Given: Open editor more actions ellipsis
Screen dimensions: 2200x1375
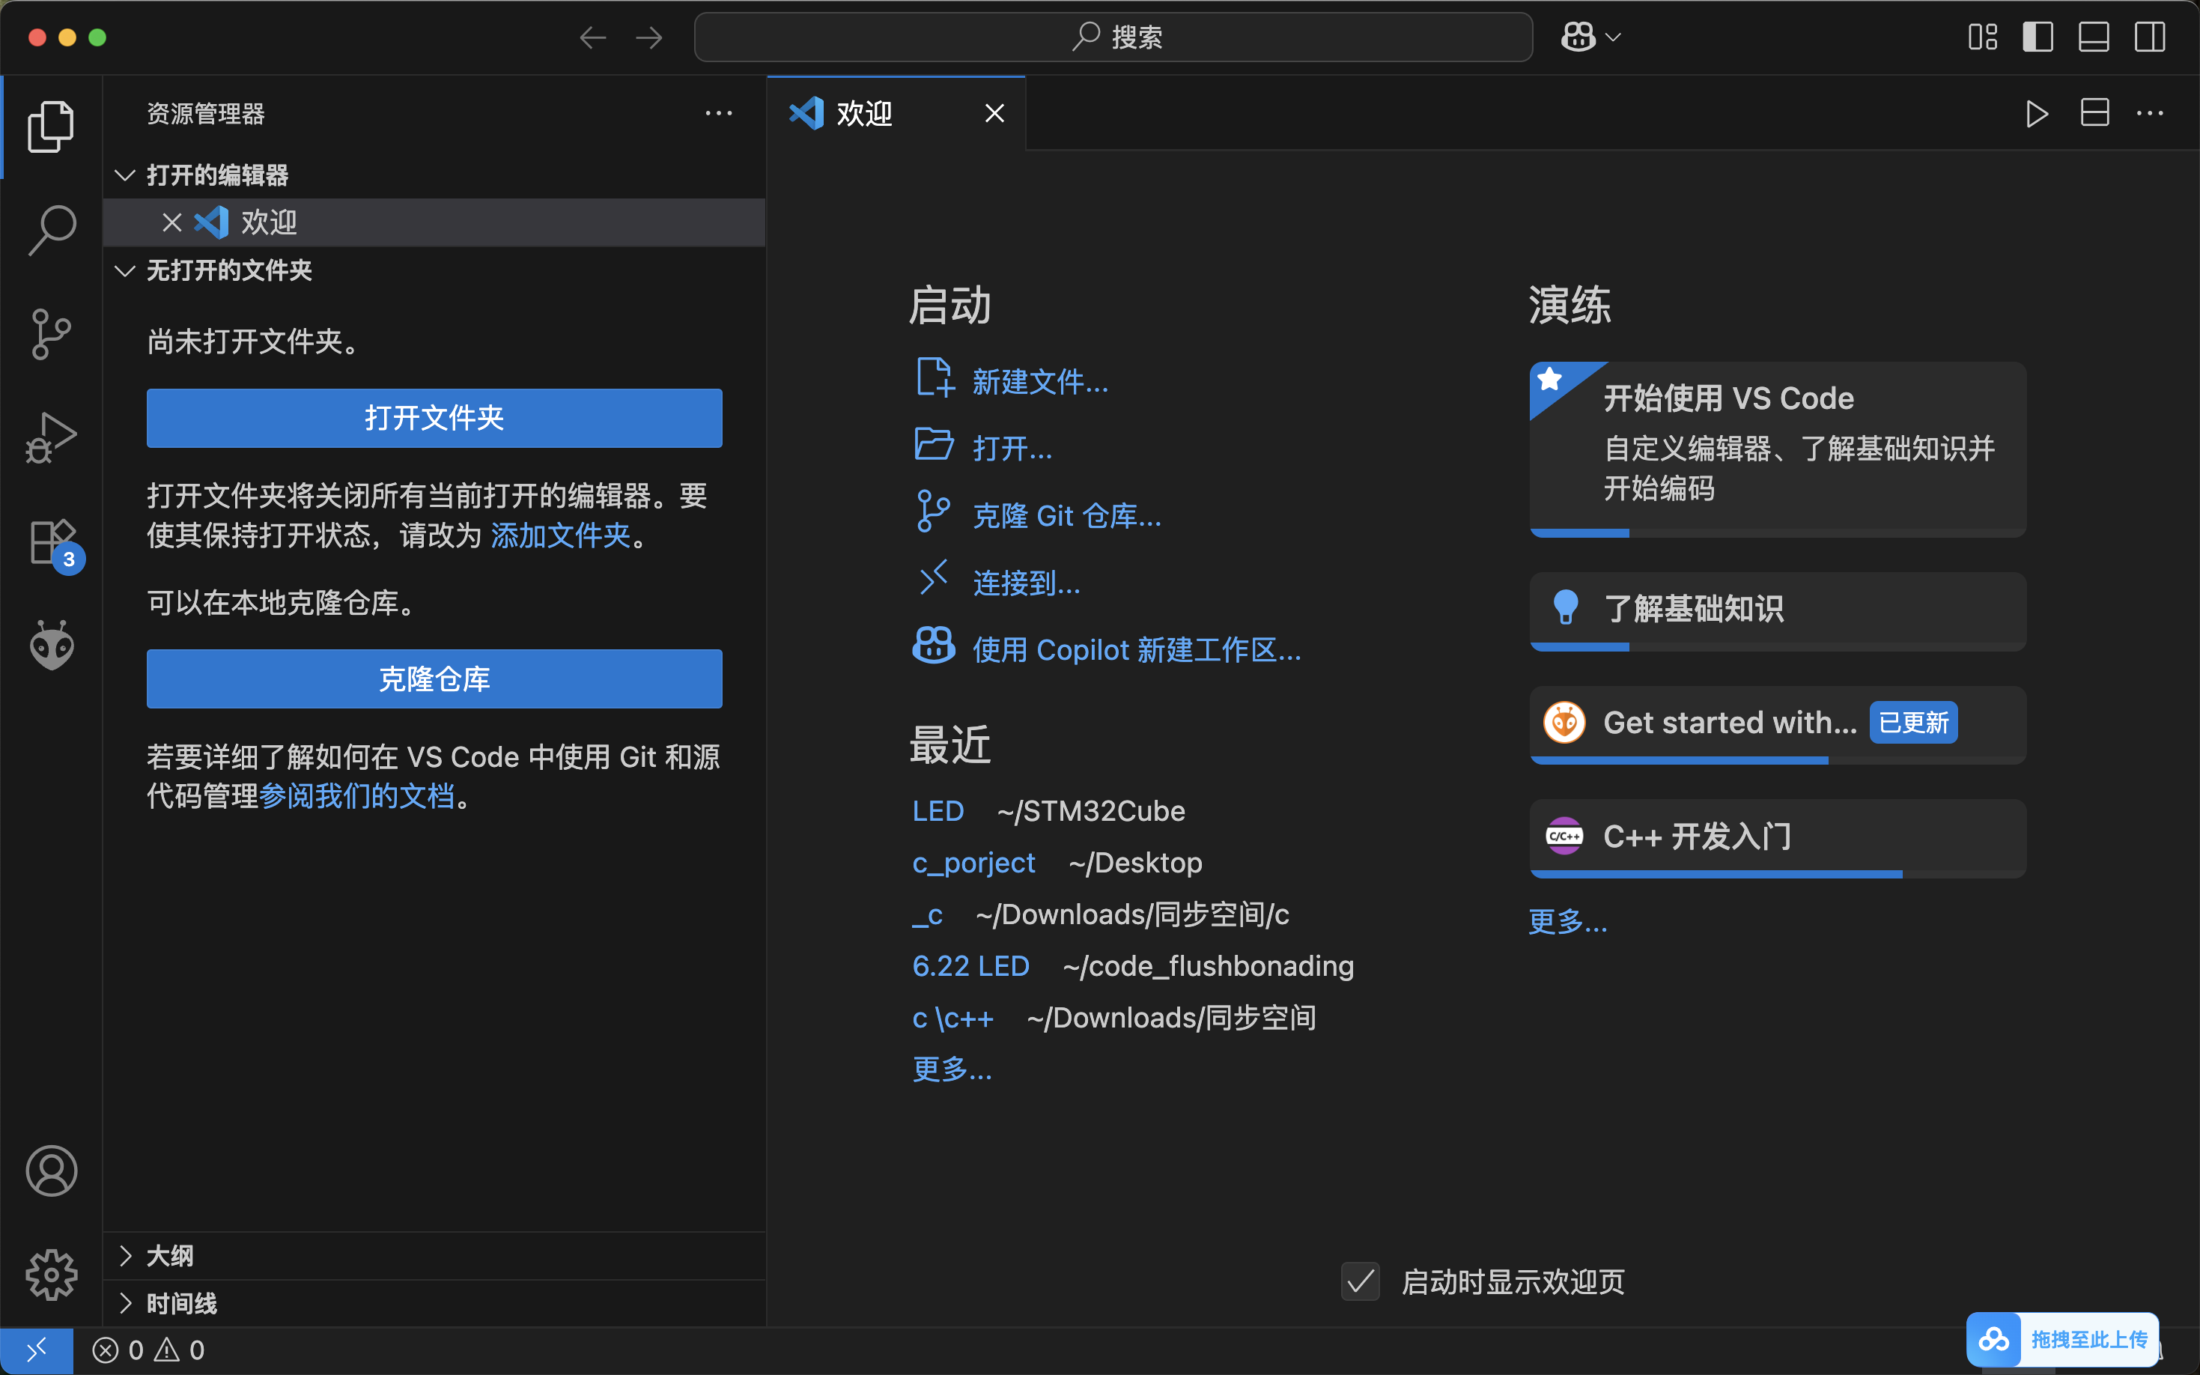Looking at the screenshot, I should tap(2150, 114).
